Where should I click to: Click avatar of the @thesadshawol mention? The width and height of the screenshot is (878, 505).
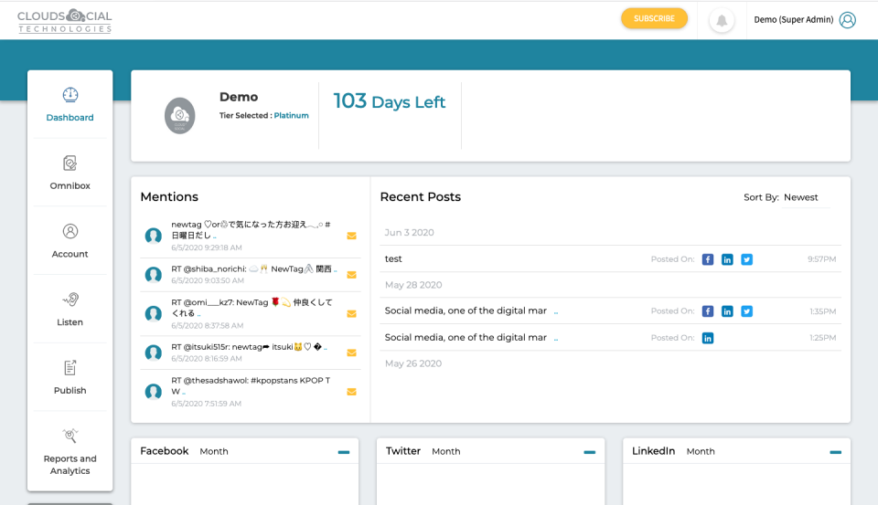(x=154, y=392)
